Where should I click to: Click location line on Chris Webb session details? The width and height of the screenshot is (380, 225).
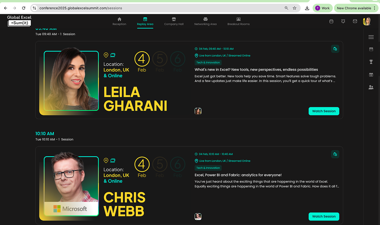tap(223, 161)
